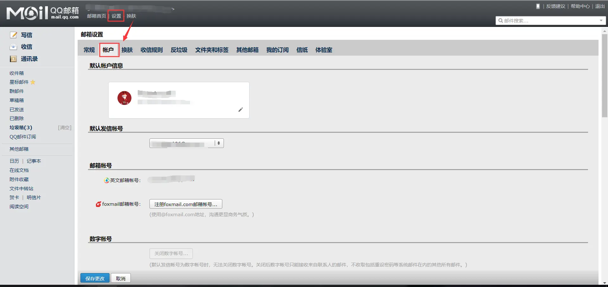
Task: Open the 文件夹和标签 tab
Action: click(x=212, y=50)
